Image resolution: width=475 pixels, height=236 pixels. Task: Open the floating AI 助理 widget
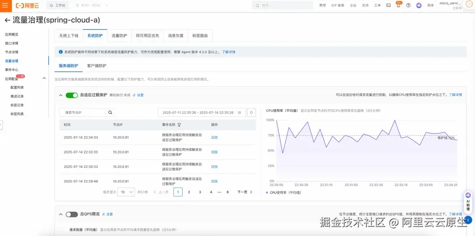[x=468, y=201]
